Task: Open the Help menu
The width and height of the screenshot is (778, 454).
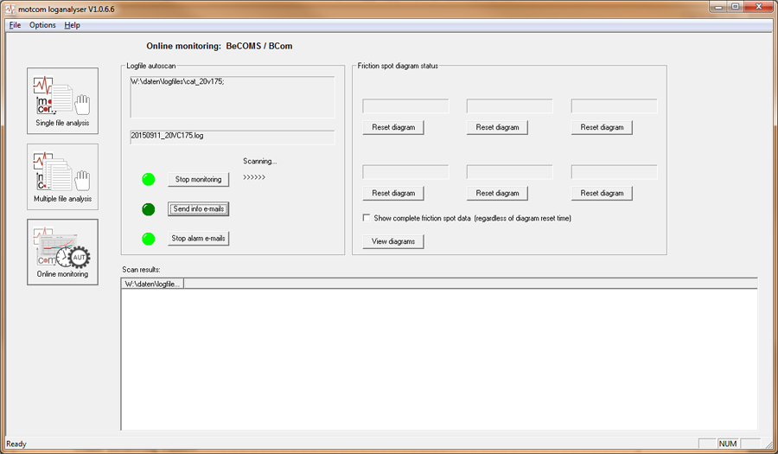Action: tap(73, 25)
